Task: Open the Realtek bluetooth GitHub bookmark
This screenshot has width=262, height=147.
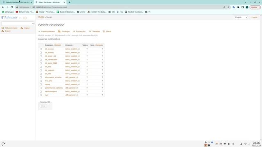Action: coord(134,12)
